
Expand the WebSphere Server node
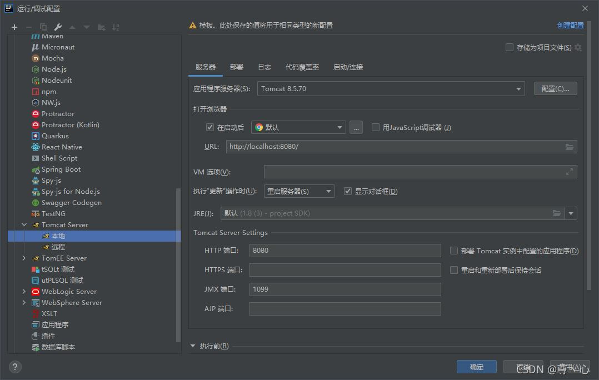24,302
